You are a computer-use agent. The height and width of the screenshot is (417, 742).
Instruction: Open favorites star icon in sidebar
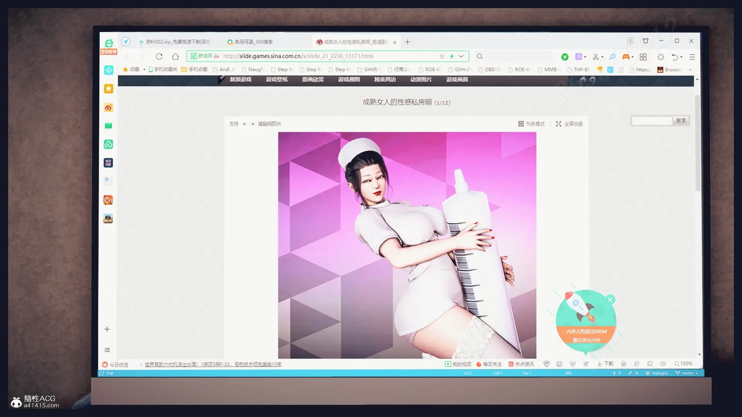click(x=108, y=89)
